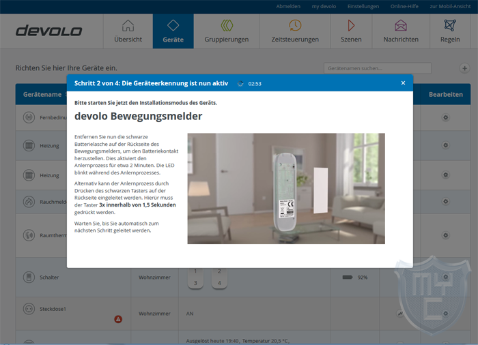Switch to the Mobil-Ansicht

[450, 6]
